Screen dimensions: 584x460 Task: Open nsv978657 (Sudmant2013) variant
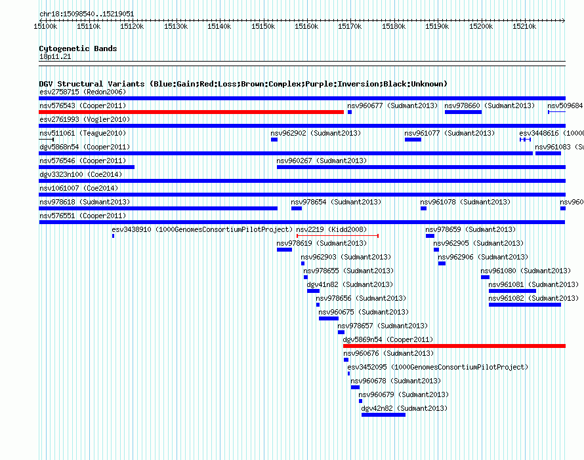[383, 326]
